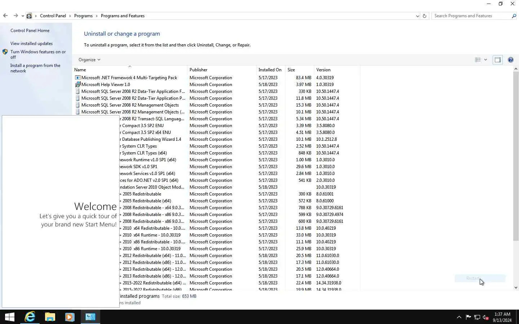Click the list scroll down arrow

click(x=516, y=288)
